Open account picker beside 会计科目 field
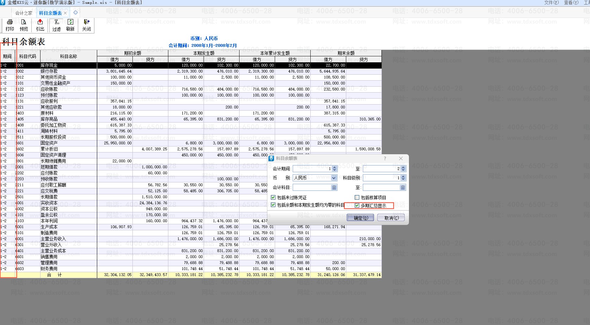Image resolution: width=590 pixels, height=325 pixels. click(x=334, y=188)
